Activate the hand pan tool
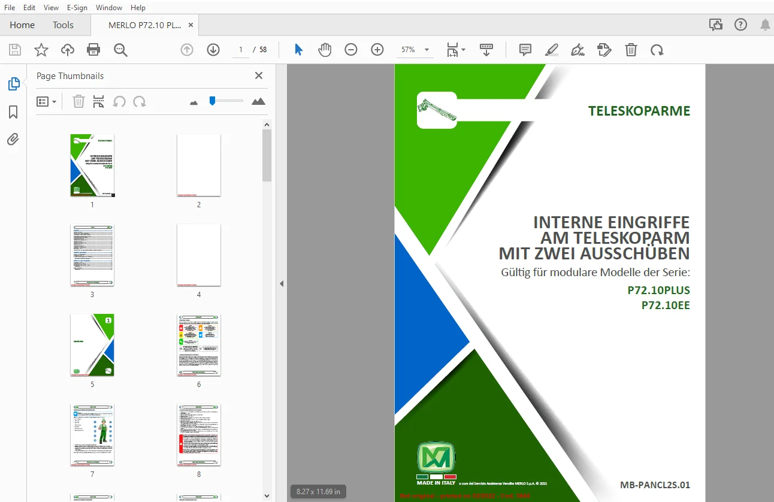The image size is (774, 502). (325, 50)
